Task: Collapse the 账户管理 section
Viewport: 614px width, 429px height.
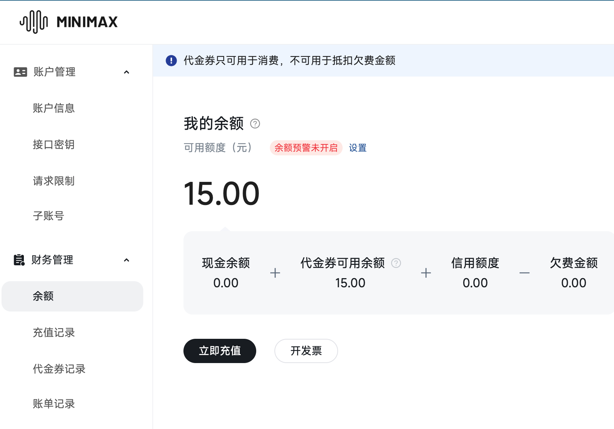Action: point(127,72)
